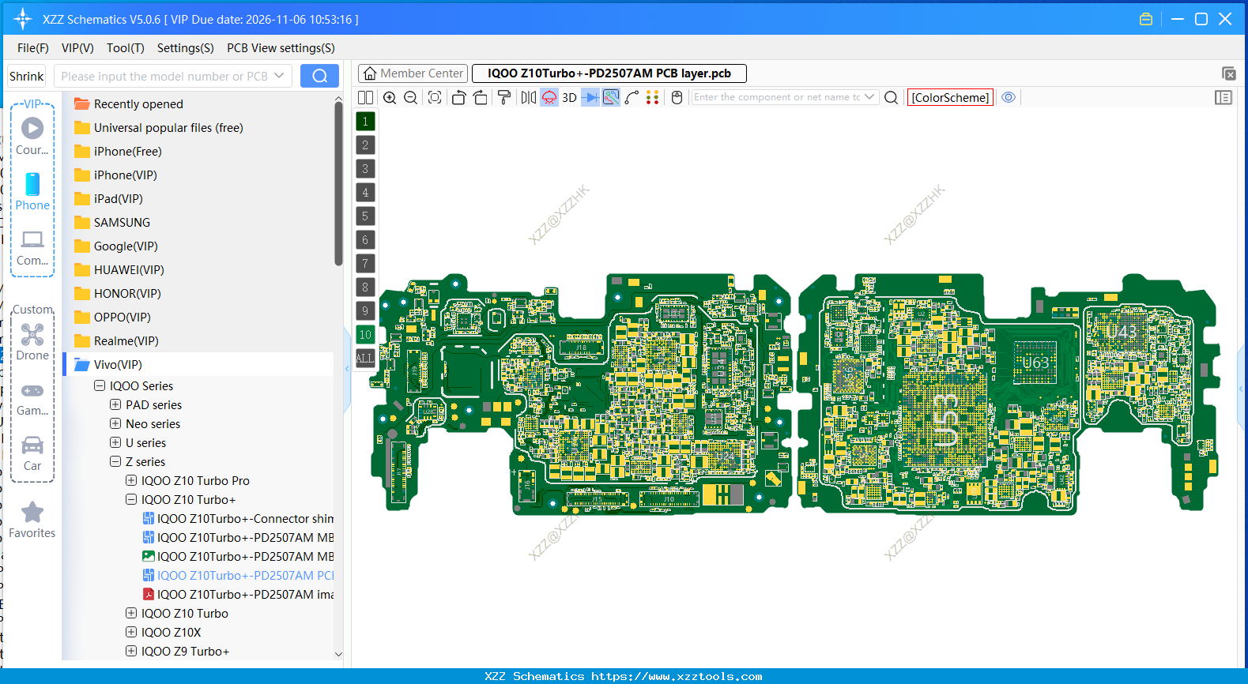Search with the magnifier beside component field
The width and height of the screenshot is (1248, 684).
(891, 97)
